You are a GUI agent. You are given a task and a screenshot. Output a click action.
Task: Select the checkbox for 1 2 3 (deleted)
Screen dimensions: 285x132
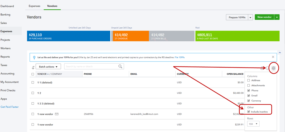click(33, 103)
